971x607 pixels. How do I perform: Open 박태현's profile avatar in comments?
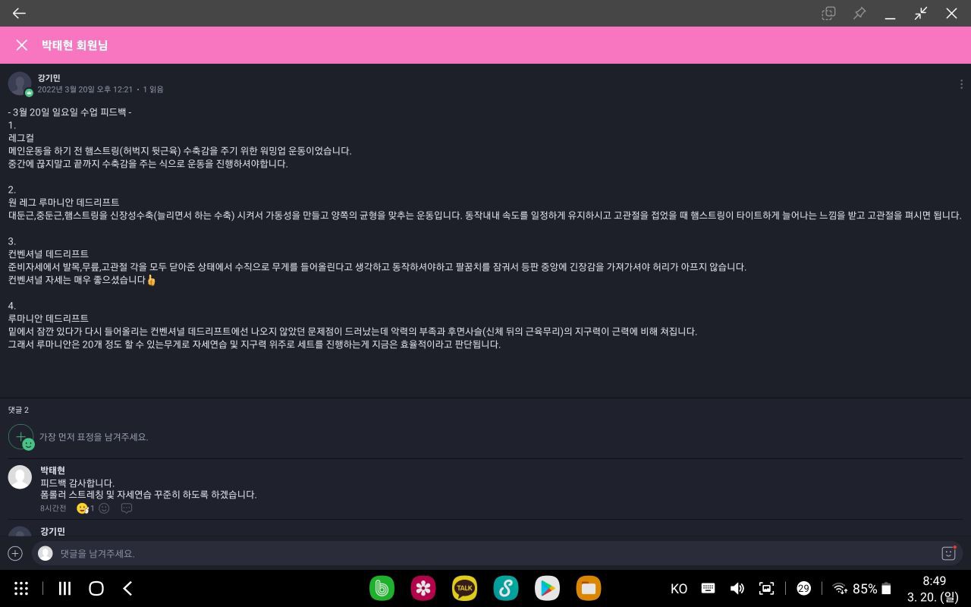point(20,476)
